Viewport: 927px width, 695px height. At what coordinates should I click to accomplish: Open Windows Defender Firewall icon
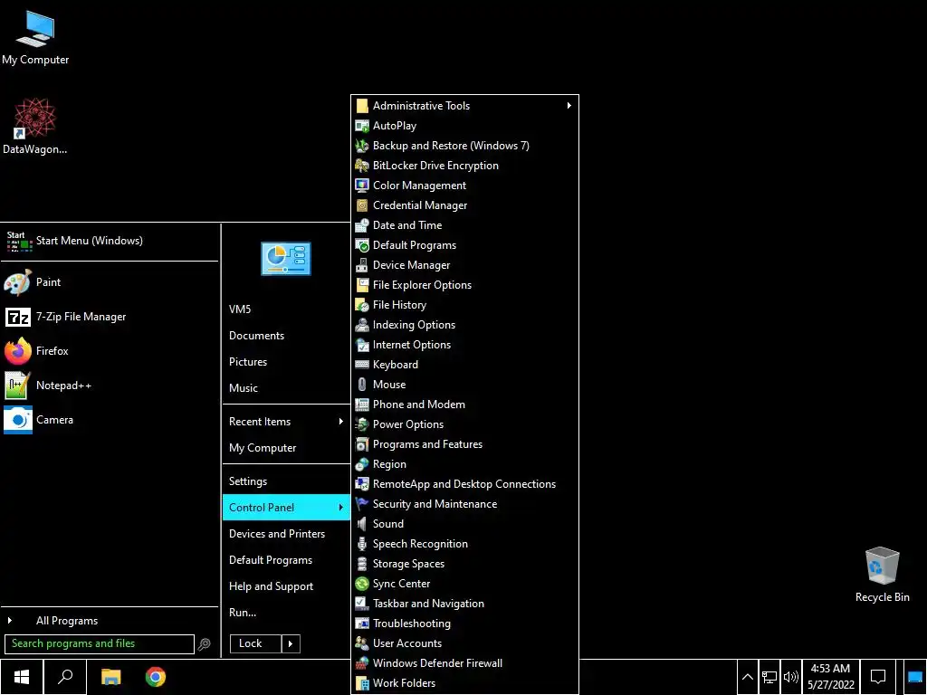pos(362,663)
